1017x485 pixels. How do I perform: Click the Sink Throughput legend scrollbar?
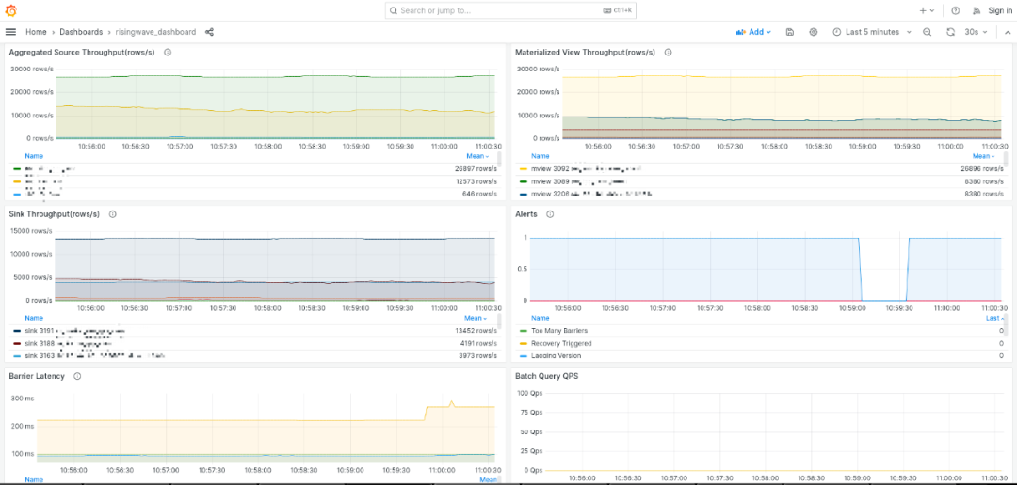click(x=499, y=321)
